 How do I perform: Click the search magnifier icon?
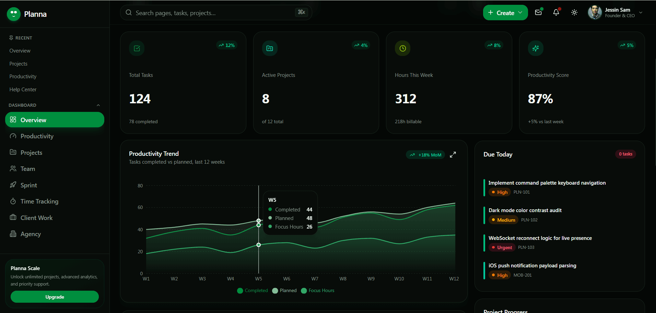tap(129, 13)
